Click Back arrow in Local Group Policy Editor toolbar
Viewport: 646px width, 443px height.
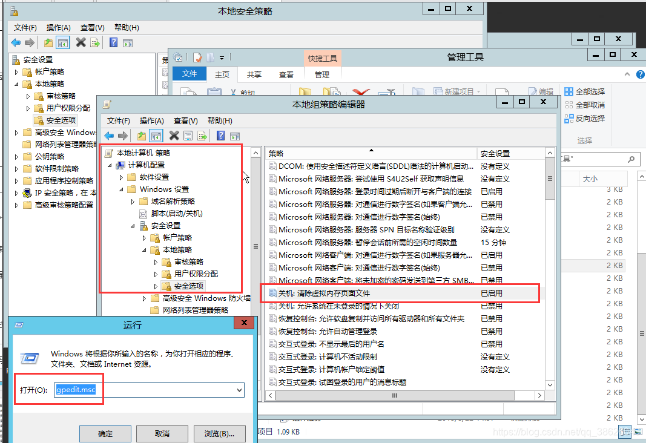(x=109, y=136)
